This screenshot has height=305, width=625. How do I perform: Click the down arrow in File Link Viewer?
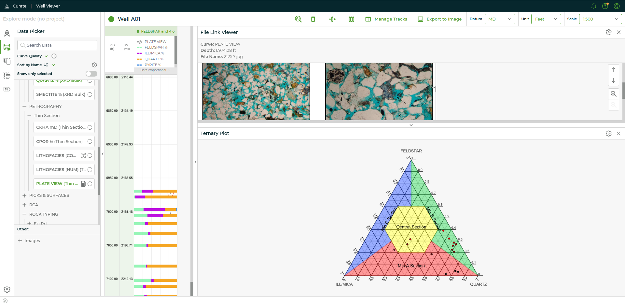pyautogui.click(x=614, y=80)
